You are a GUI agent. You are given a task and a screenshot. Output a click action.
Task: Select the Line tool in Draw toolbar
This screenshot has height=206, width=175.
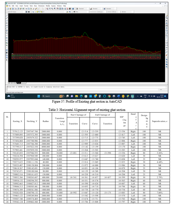click(6, 16)
